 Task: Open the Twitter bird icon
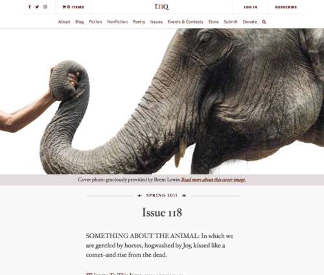coord(37,7)
